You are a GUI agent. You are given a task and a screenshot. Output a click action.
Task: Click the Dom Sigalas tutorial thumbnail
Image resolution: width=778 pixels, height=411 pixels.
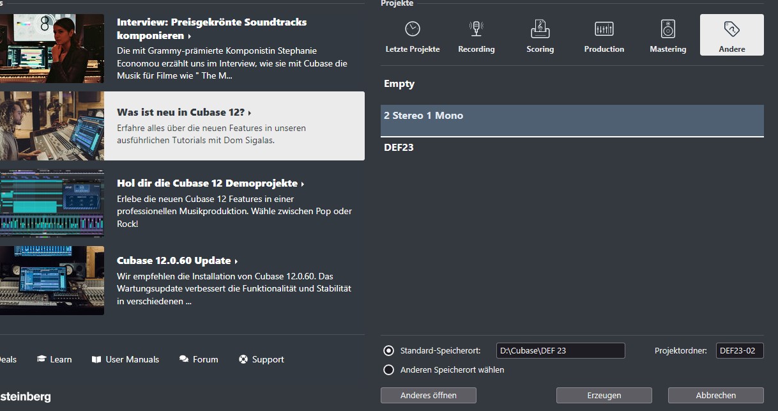(52, 125)
